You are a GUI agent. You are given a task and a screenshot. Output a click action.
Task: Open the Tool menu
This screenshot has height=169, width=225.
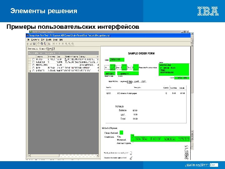click(x=42, y=40)
